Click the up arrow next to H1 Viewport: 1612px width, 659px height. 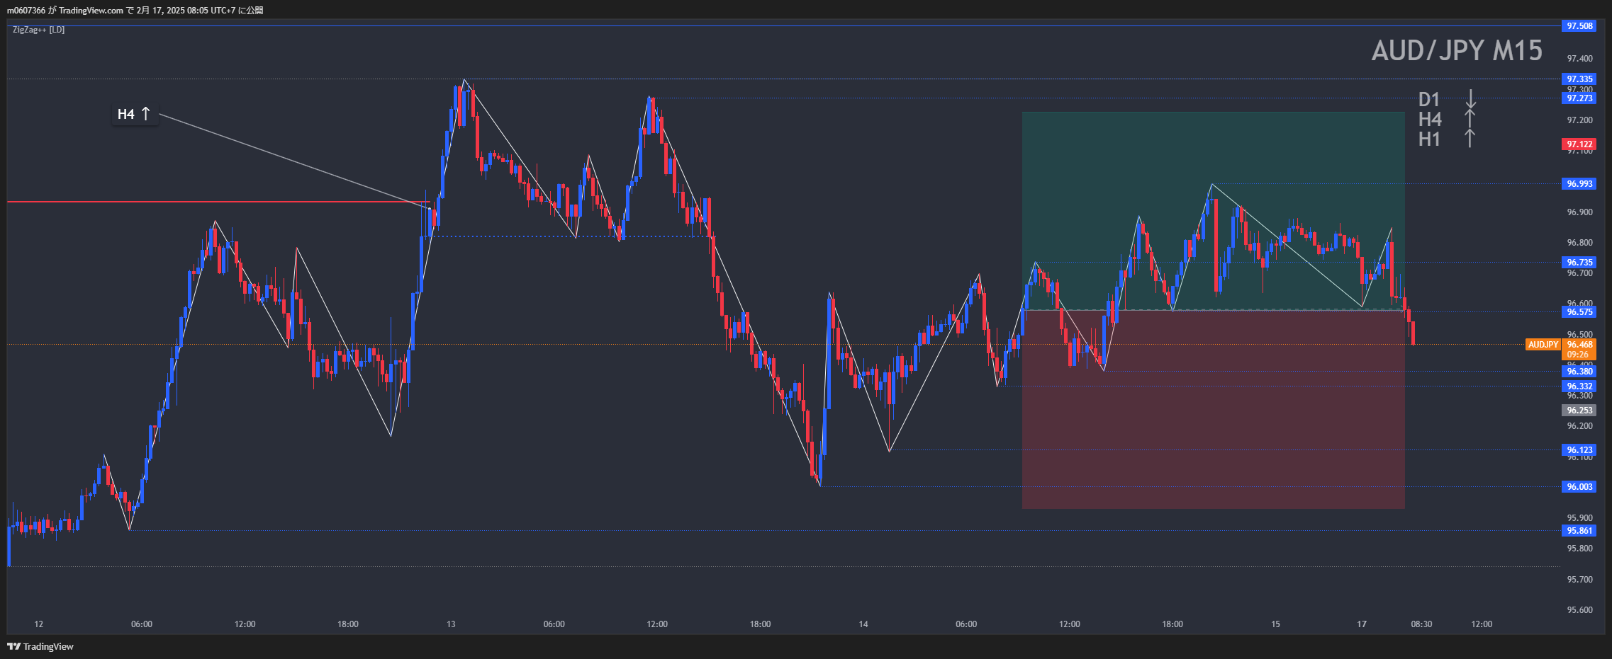tap(1470, 139)
